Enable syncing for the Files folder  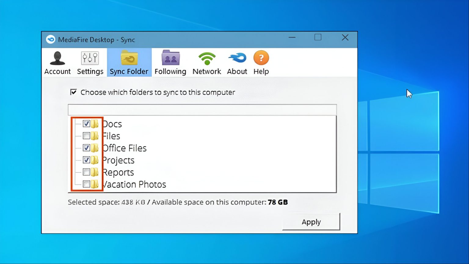coord(86,136)
